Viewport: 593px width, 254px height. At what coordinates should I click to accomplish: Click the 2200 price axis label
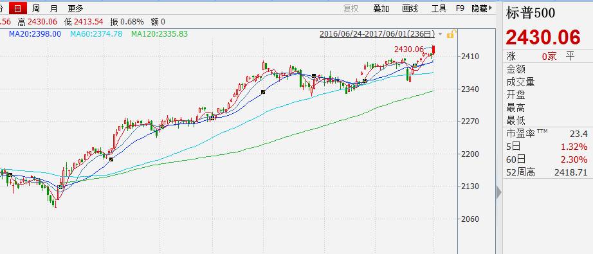470,154
